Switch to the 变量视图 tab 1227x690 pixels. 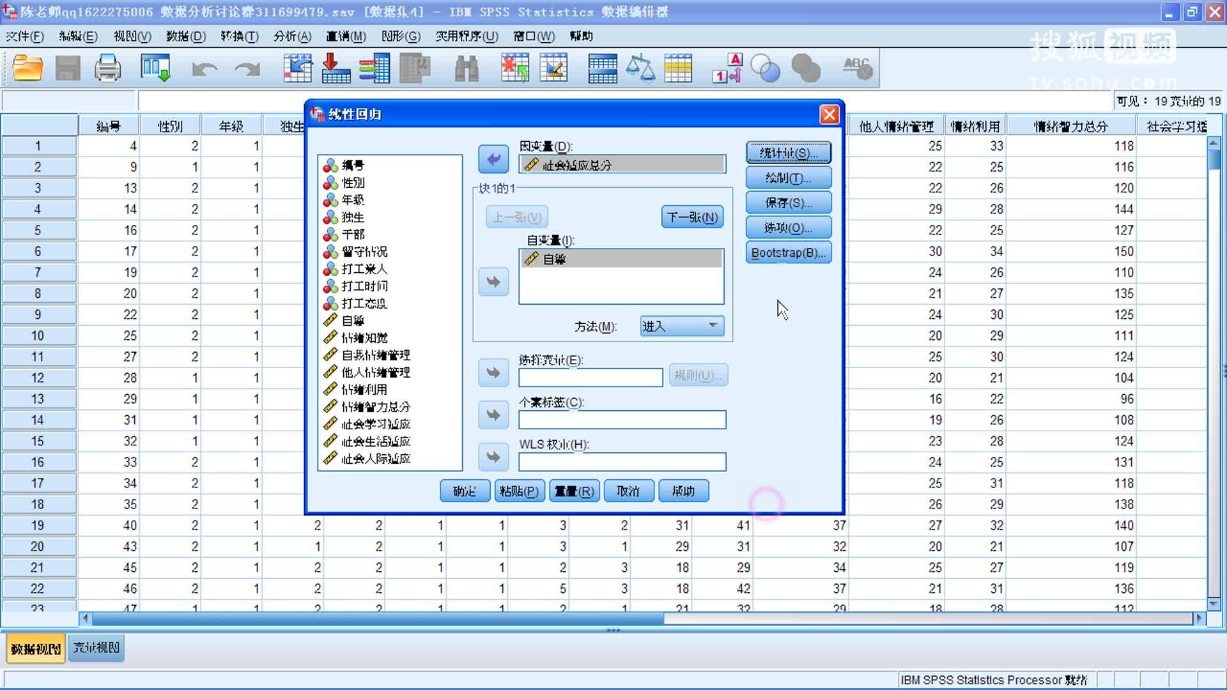pos(96,648)
